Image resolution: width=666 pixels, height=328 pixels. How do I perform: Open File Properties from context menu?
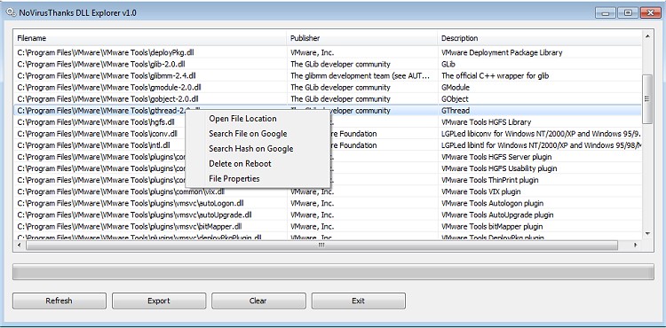[234, 178]
